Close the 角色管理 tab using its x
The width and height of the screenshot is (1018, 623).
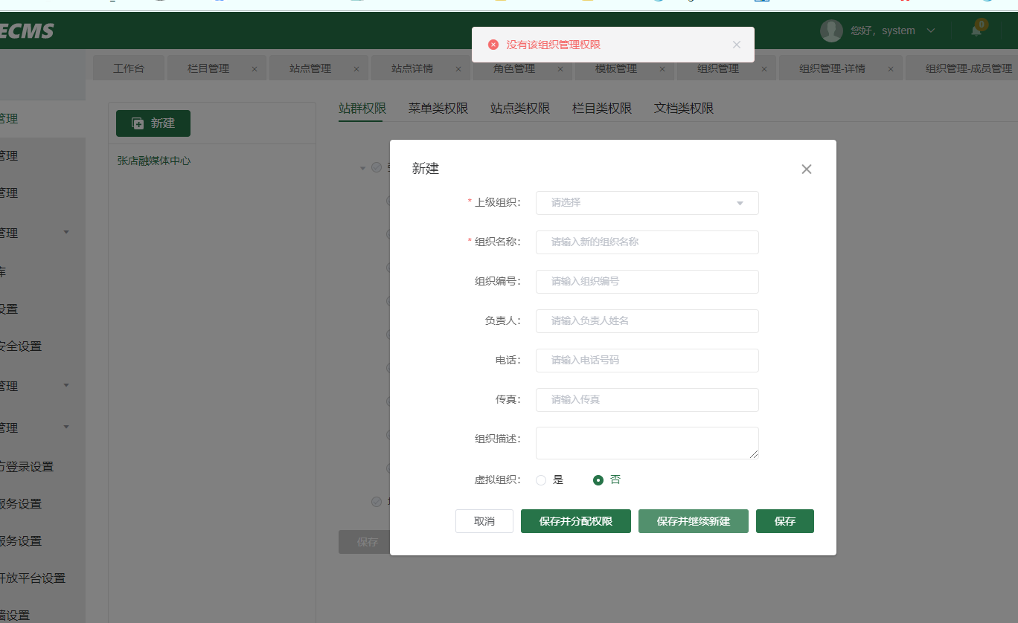(x=560, y=69)
